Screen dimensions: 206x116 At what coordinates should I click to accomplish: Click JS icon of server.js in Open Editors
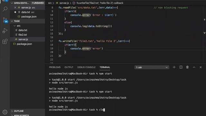point(19,7)
